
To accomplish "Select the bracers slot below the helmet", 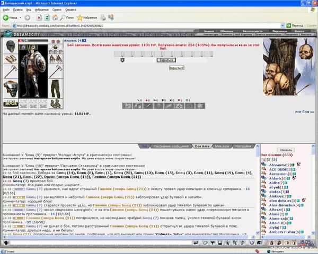I will point(11,59).
